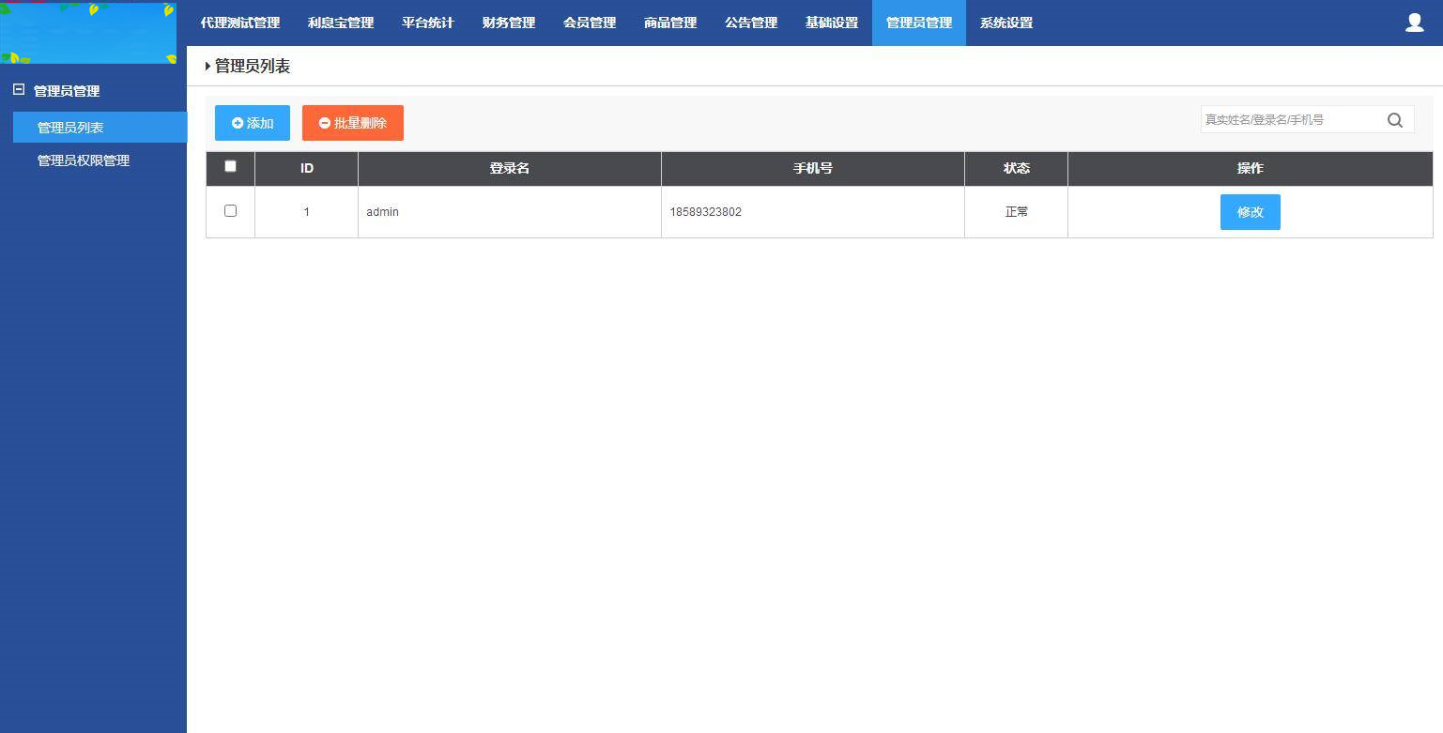Open the user profile icon top right
Viewport: 1443px width, 733px height.
point(1414,23)
